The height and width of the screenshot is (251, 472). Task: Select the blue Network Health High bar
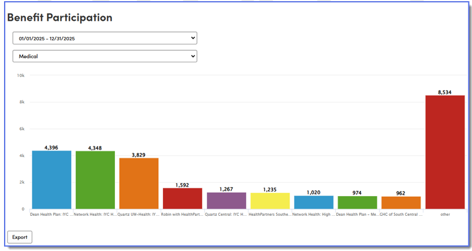coord(314,203)
